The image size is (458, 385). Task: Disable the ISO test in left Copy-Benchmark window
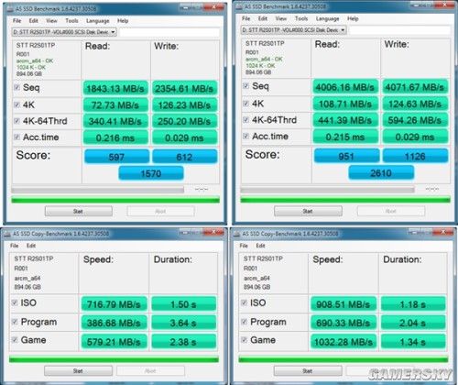[15, 302]
